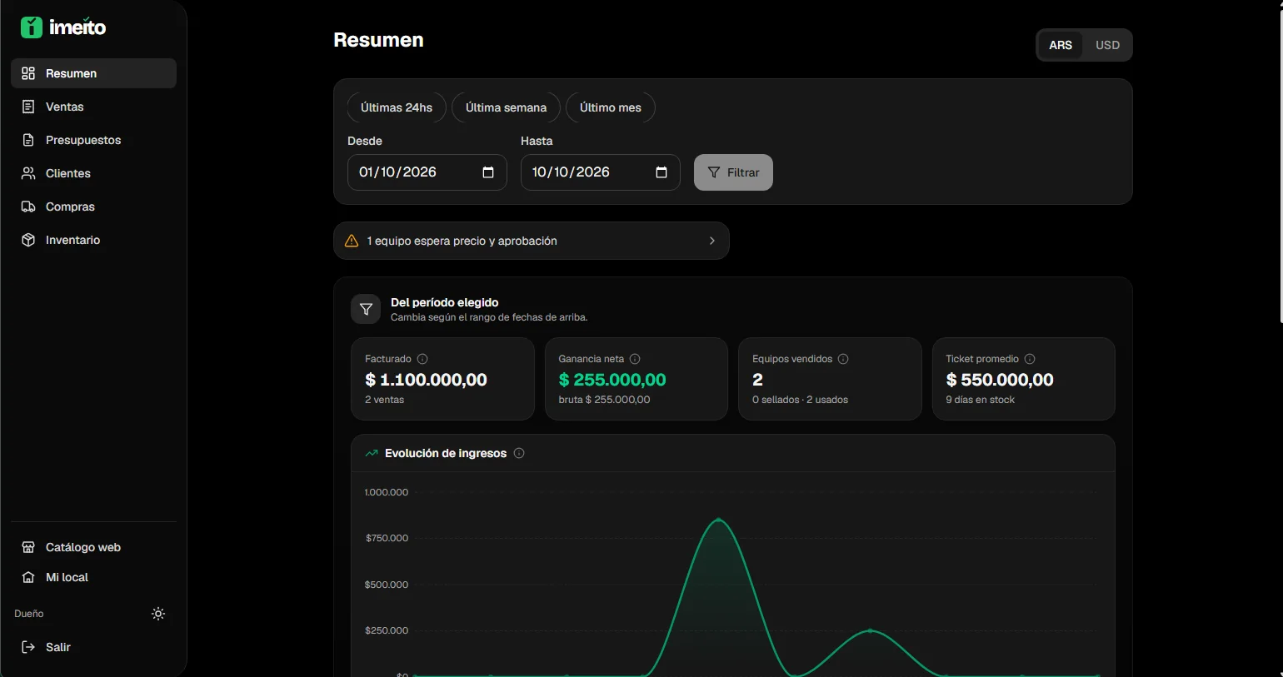Click the chart peak near $750.000

[x=719, y=520]
